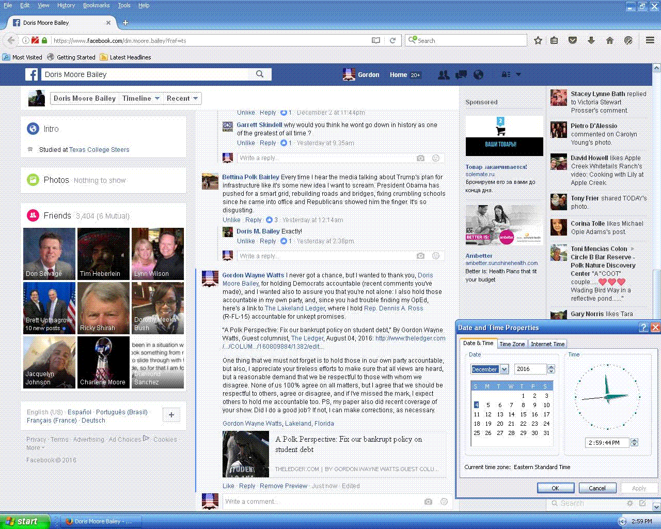661x529 pixels.
Task: Open Facebook messages icon
Action: pyautogui.click(x=461, y=75)
